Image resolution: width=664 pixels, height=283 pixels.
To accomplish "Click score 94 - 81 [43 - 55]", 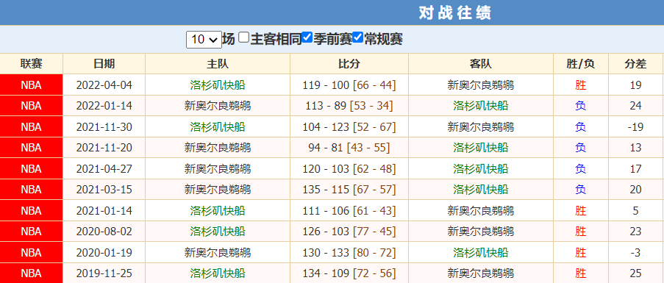I will (349, 148).
